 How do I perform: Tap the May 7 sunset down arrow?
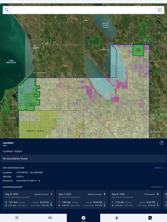[x=104, y=203]
